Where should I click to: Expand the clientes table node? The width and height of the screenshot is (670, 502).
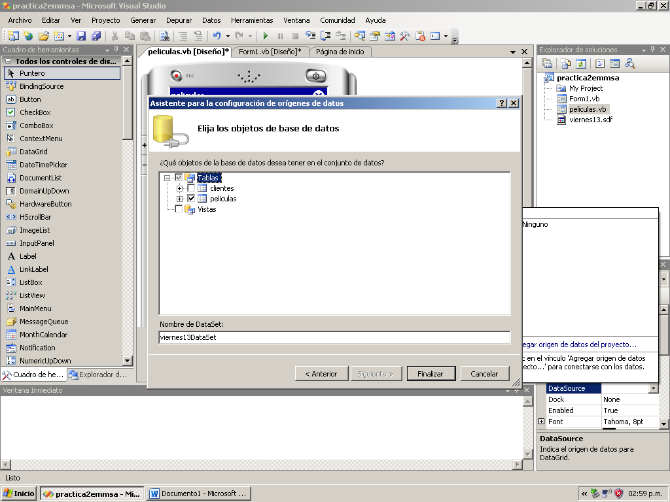coord(179,188)
